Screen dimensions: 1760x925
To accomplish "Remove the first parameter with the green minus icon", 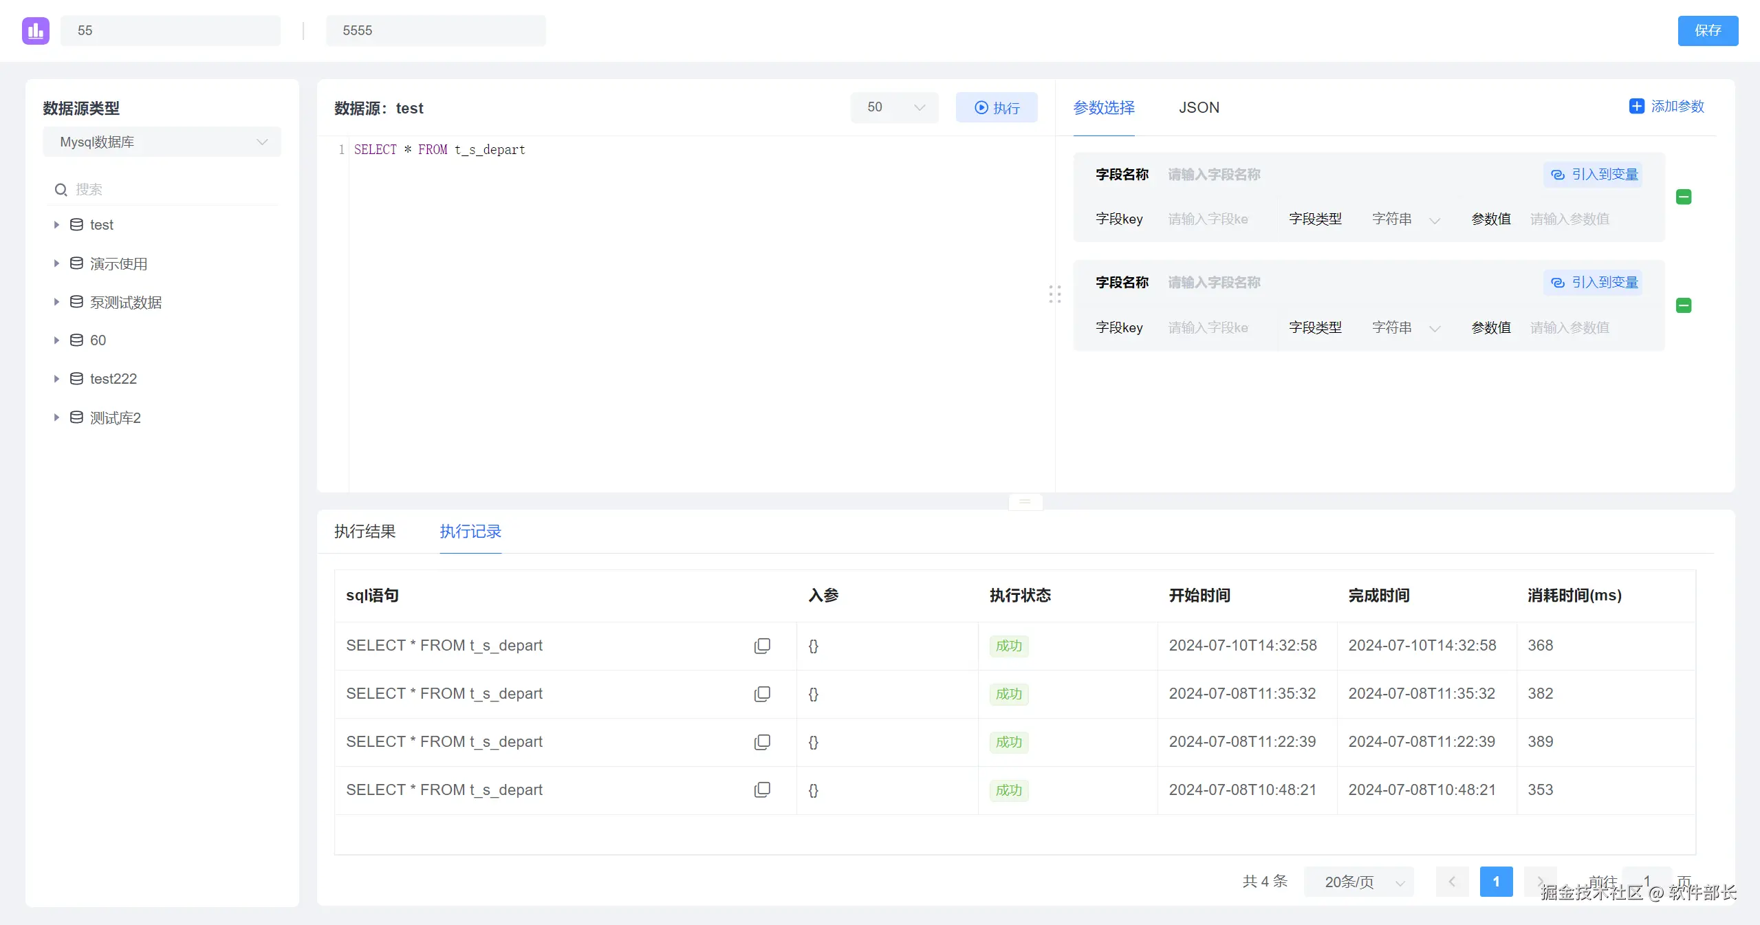I will 1683,197.
